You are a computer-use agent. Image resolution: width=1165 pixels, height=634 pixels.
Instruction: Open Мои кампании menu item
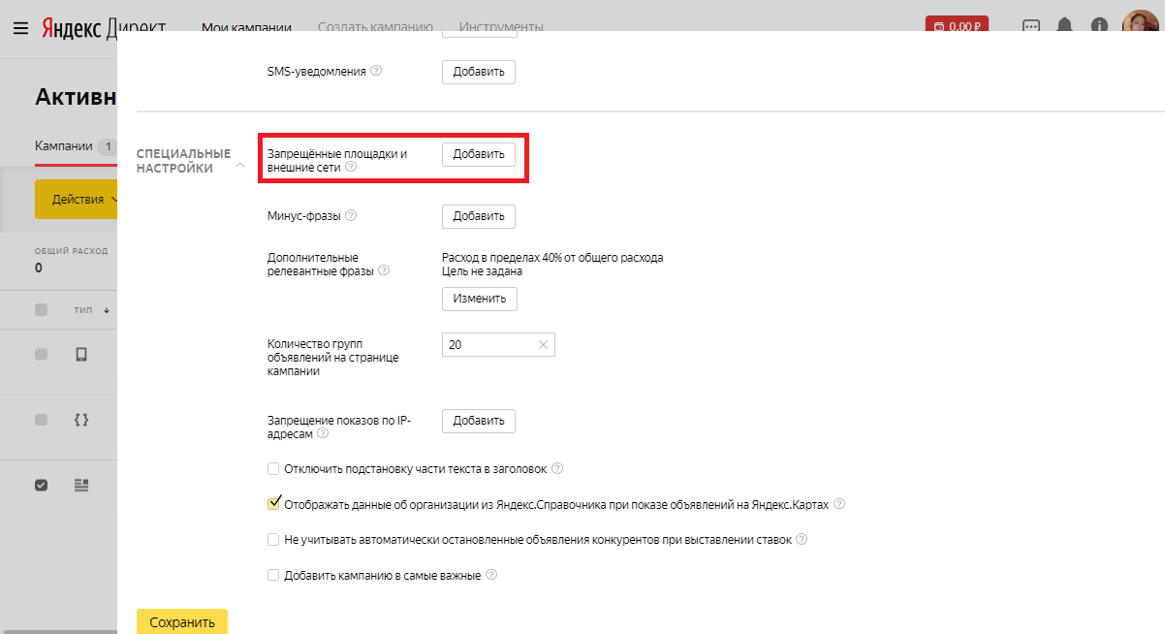(x=246, y=26)
